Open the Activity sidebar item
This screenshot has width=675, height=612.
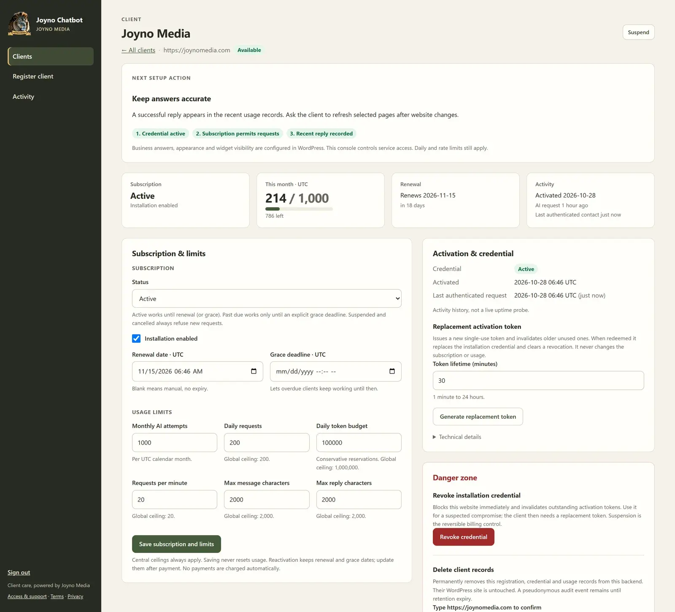click(51, 97)
